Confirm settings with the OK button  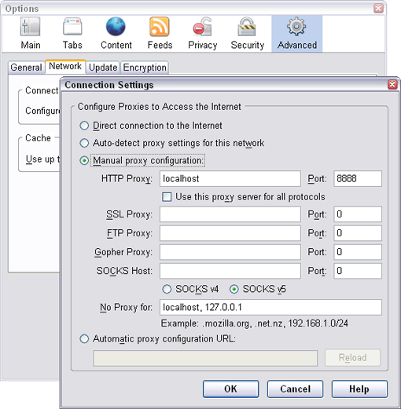click(x=230, y=389)
